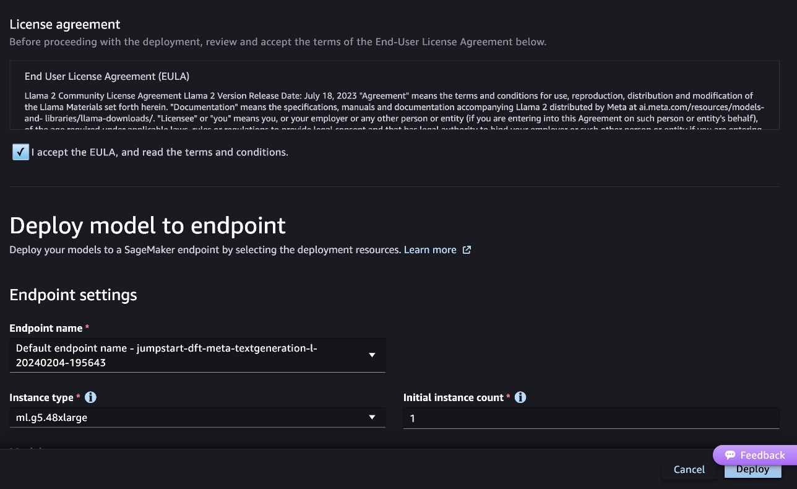Focus the Initial instance count field
Viewport: 797px width, 489px height.
pyautogui.click(x=591, y=418)
